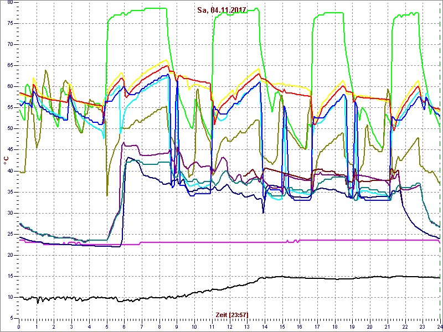Screen dimensions: 443x332
Task: Click the 'Zeit [23:57]' time axis label
Action: [x=232, y=314]
